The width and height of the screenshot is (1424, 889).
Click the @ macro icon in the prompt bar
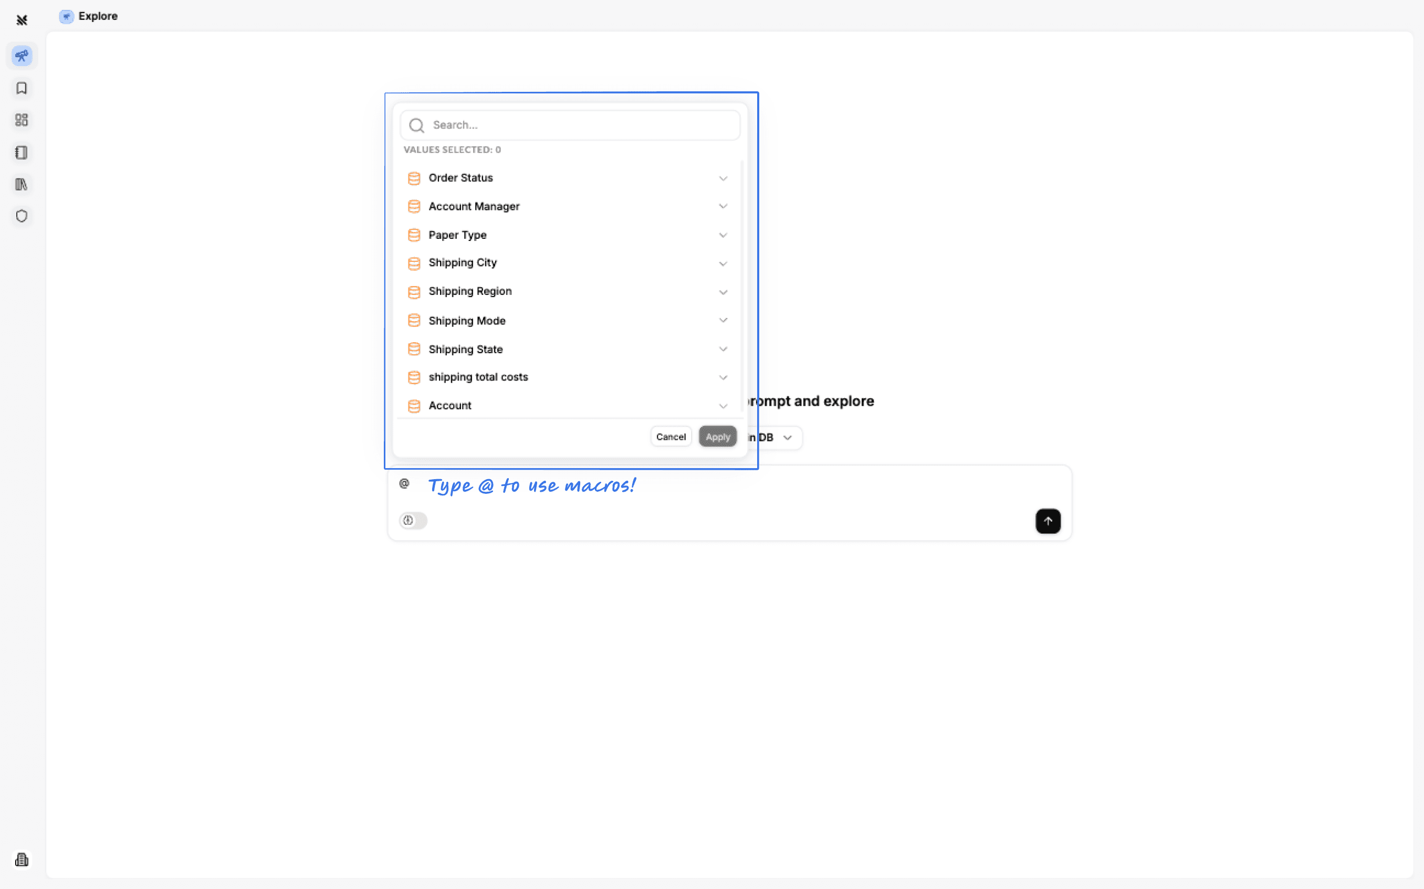(x=405, y=483)
